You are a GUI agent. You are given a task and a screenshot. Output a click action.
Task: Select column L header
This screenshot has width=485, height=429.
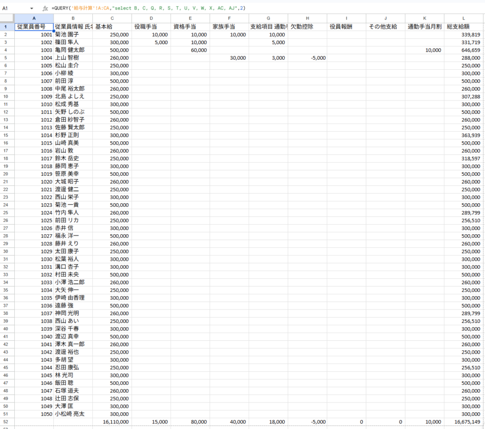point(464,18)
